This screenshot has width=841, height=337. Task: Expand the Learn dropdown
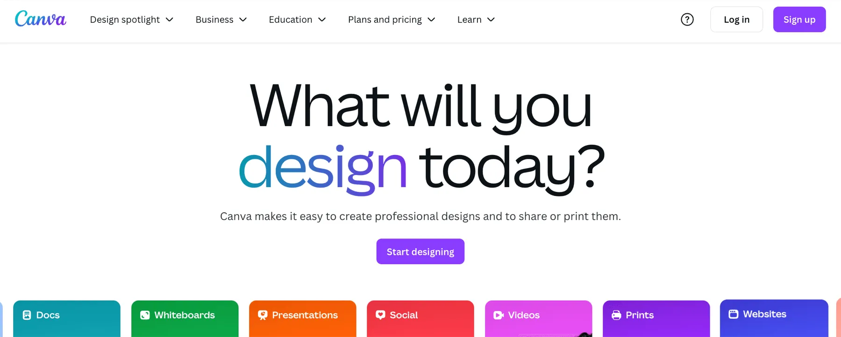click(x=475, y=19)
